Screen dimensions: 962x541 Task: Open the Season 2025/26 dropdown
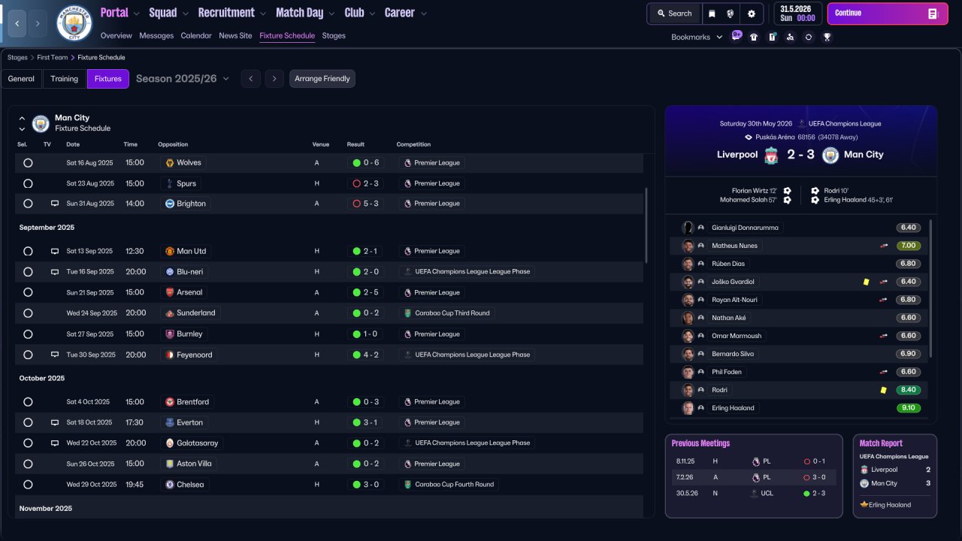click(x=183, y=79)
